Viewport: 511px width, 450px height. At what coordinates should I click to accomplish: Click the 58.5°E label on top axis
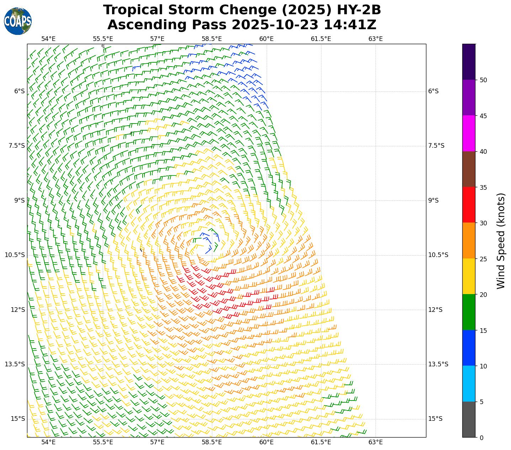212,39
